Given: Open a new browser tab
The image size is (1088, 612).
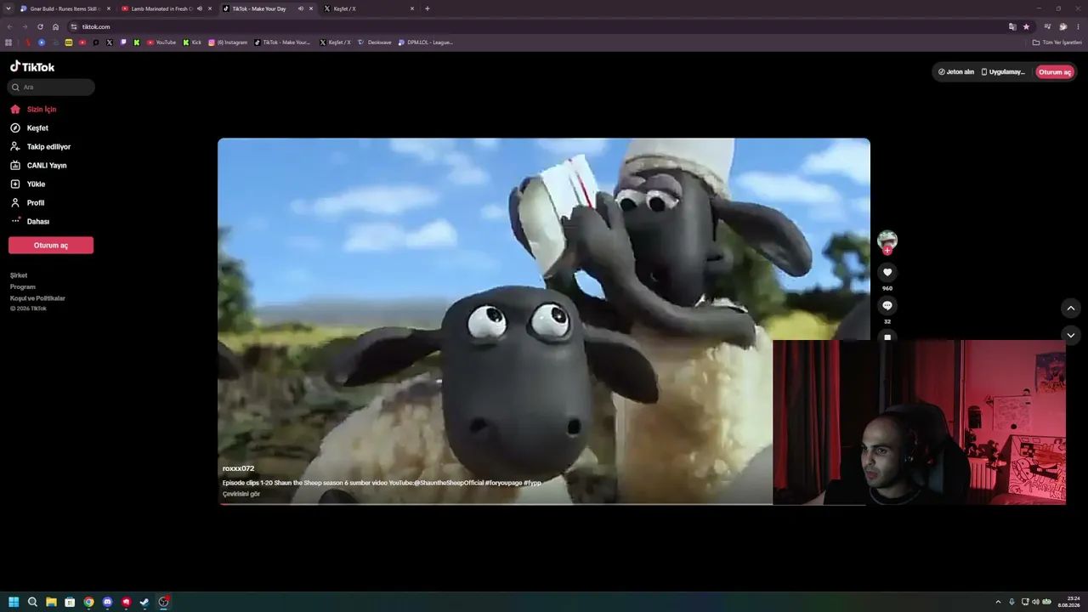Looking at the screenshot, I should click(428, 8).
